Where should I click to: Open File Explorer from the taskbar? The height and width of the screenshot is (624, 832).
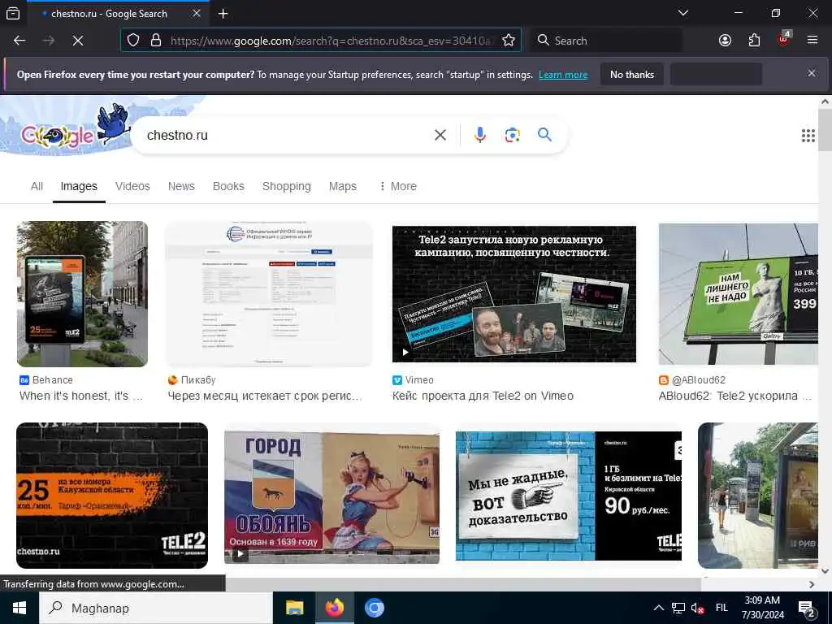pos(294,608)
